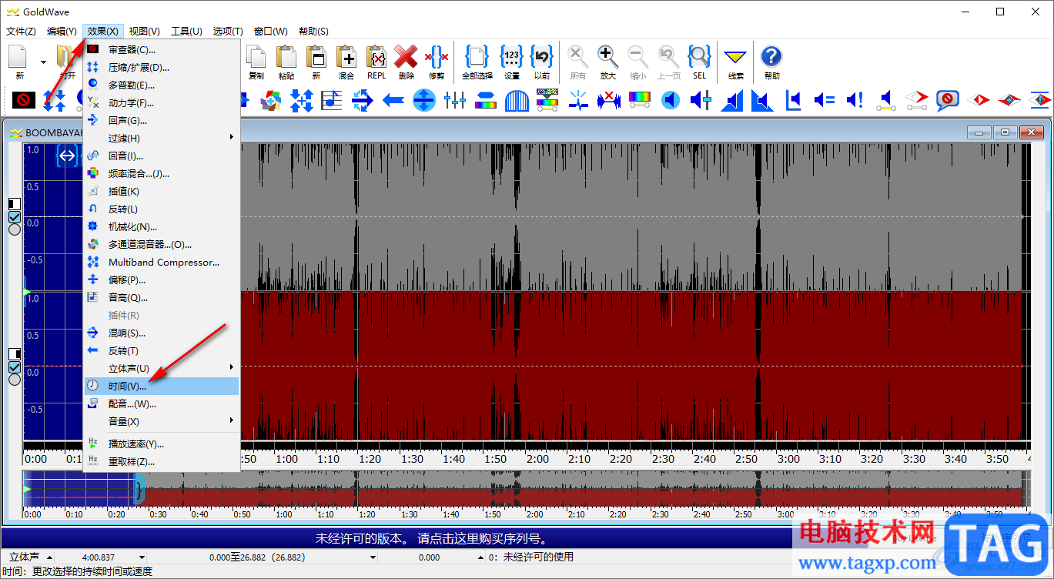Click the REPL replace toolbar icon

376,58
